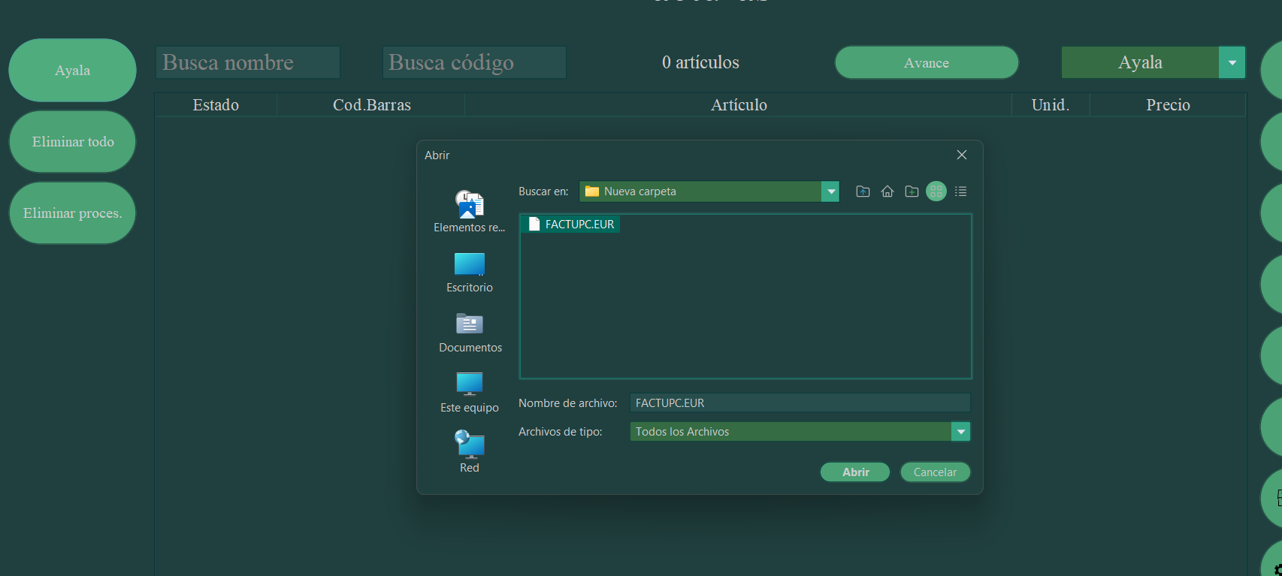
Task: Click the Artículo column header
Action: point(739,105)
